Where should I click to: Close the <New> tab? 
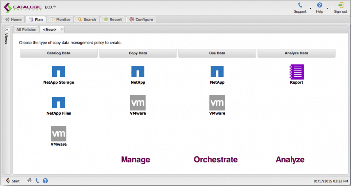61,29
